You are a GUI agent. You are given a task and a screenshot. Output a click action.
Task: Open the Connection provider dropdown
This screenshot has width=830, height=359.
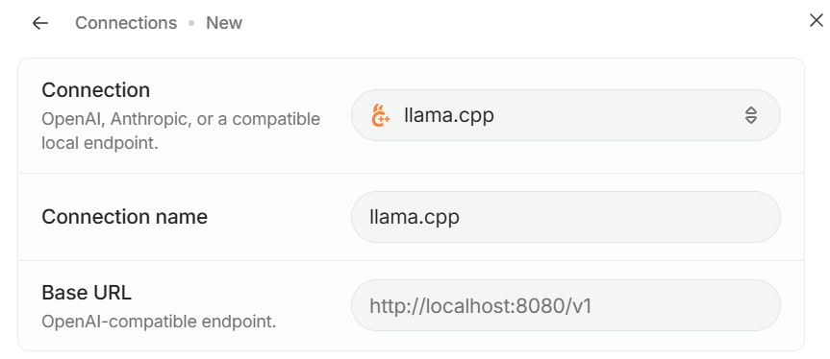[x=566, y=115]
